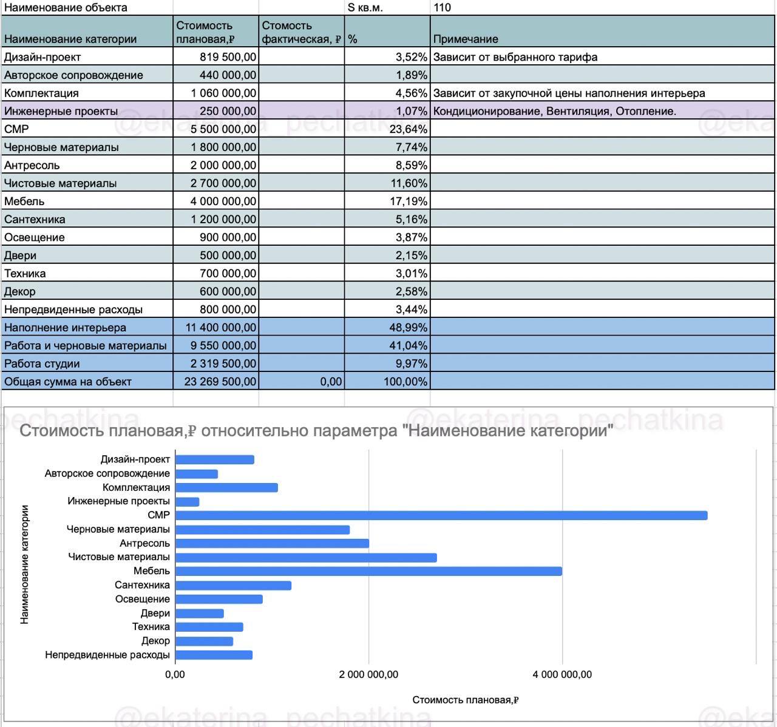Click the planned cost cell '1 200 000,00'

click(216, 219)
